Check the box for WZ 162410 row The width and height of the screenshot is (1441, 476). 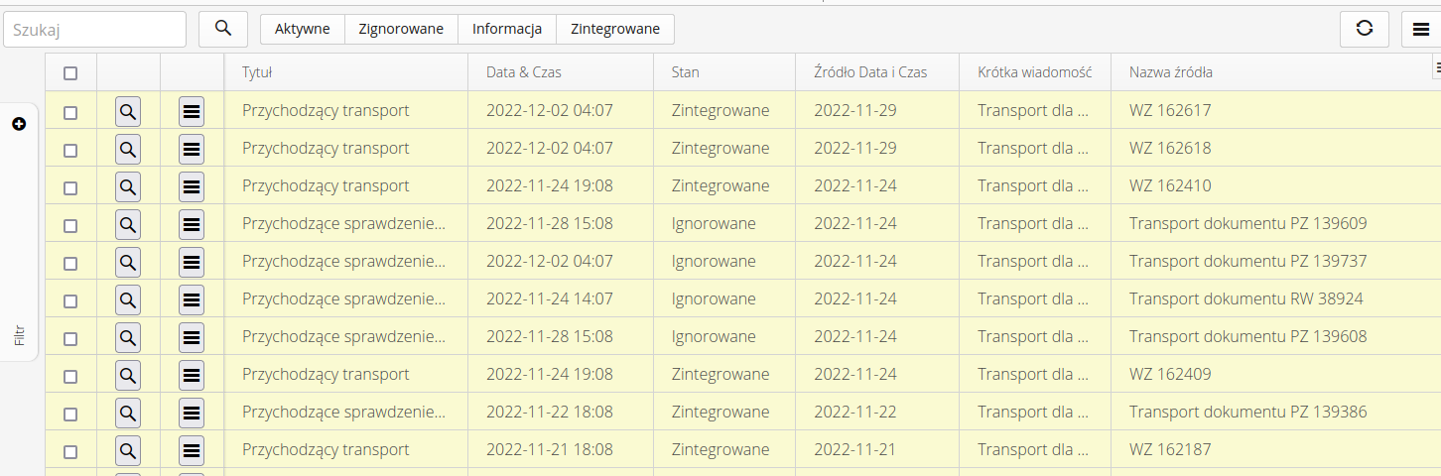pos(70,186)
